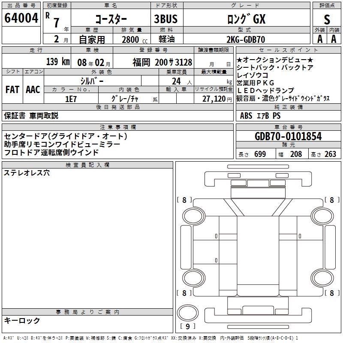Select the recycle deposit 27,120円
This screenshot has height=343, width=343.
(217, 99)
